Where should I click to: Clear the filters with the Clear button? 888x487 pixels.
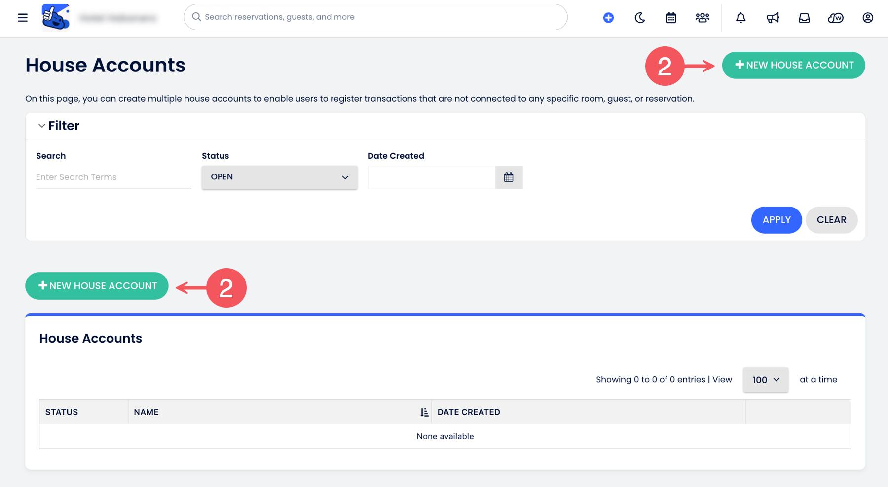[831, 220]
